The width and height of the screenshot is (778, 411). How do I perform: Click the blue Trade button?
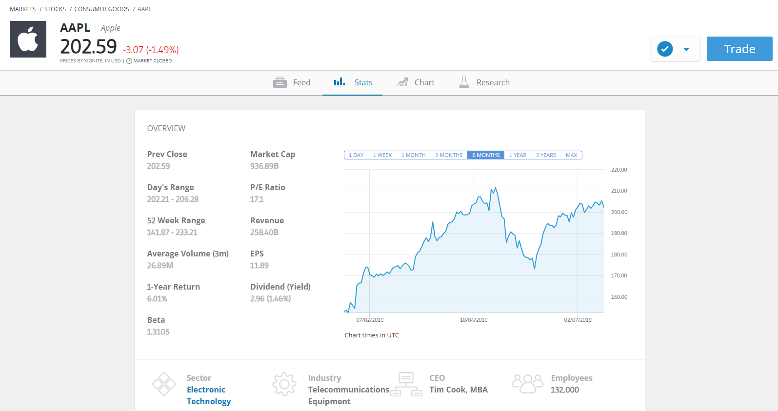coord(739,49)
